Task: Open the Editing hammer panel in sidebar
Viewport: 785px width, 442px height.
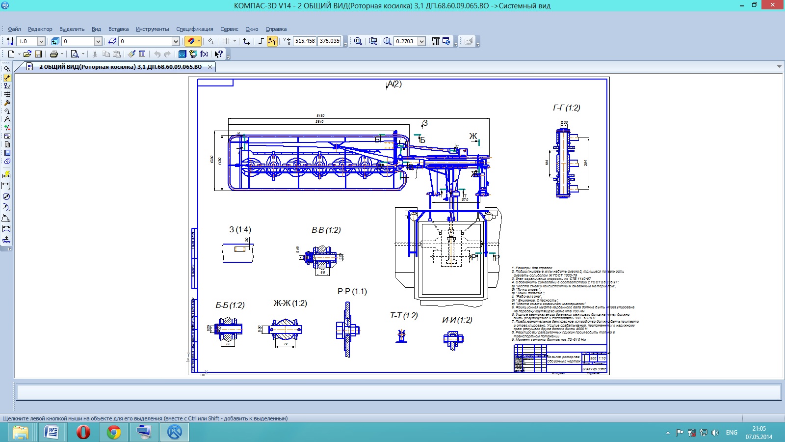Action: [7, 103]
